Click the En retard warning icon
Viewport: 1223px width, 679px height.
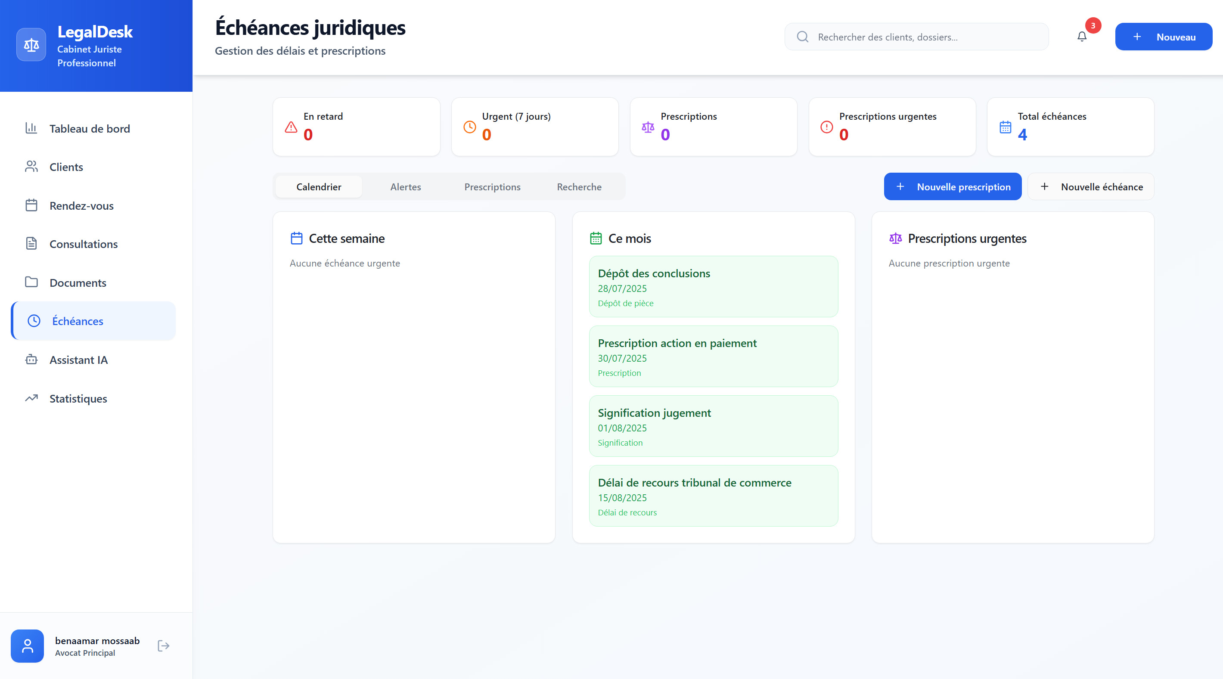(x=291, y=127)
